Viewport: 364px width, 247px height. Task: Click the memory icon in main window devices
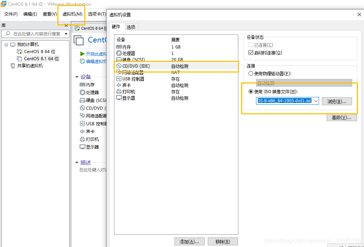[83, 85]
